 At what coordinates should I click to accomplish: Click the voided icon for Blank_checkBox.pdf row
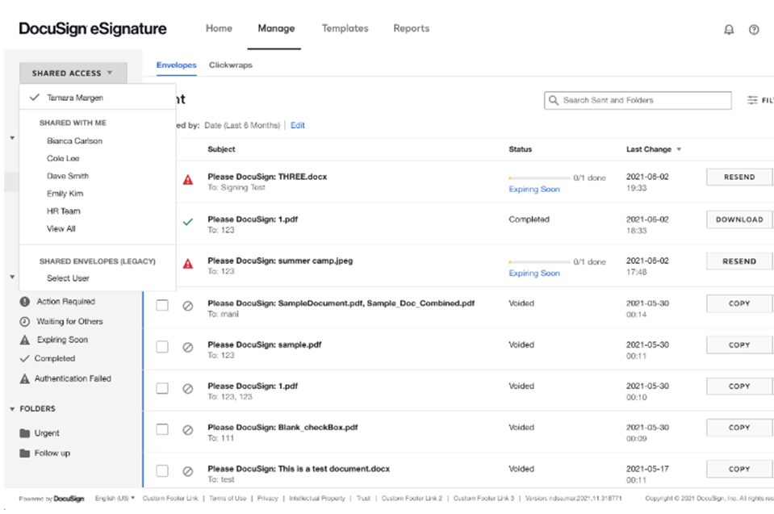click(x=187, y=430)
